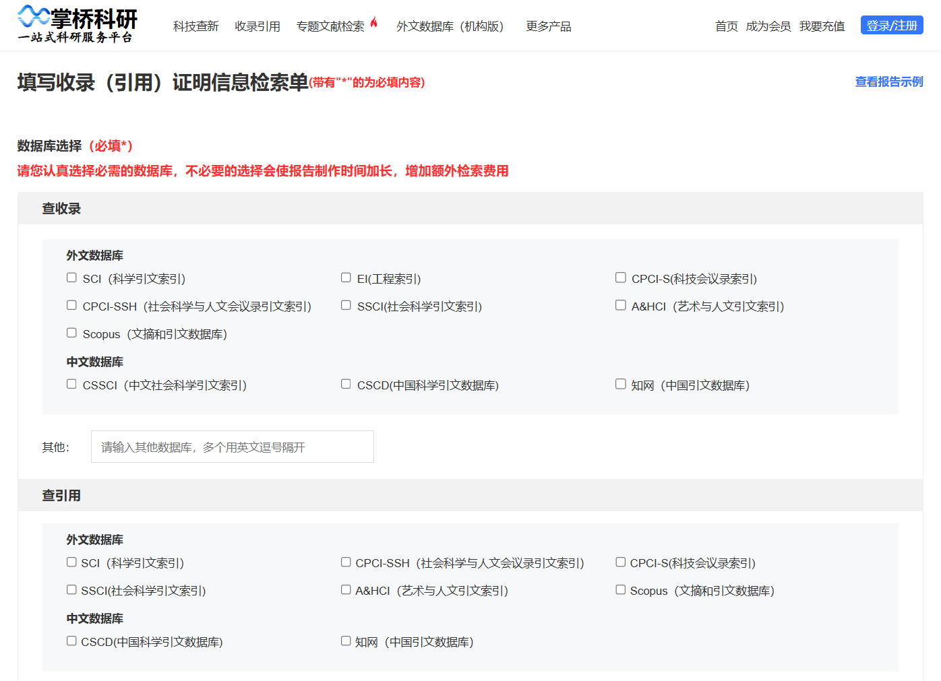The width and height of the screenshot is (941, 681).
Task: Check CPCI-SSH under 查收录
Action: click(71, 305)
